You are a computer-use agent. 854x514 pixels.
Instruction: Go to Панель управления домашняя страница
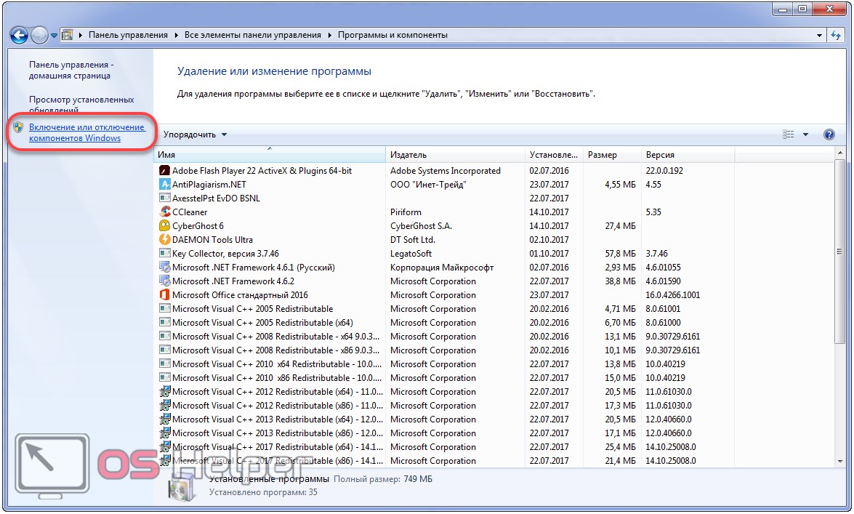click(x=71, y=70)
